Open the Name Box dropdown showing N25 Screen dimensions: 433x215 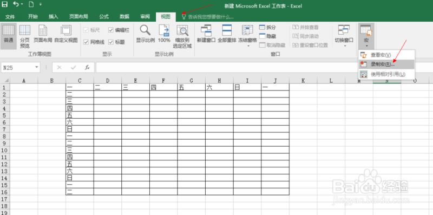click(x=36, y=68)
